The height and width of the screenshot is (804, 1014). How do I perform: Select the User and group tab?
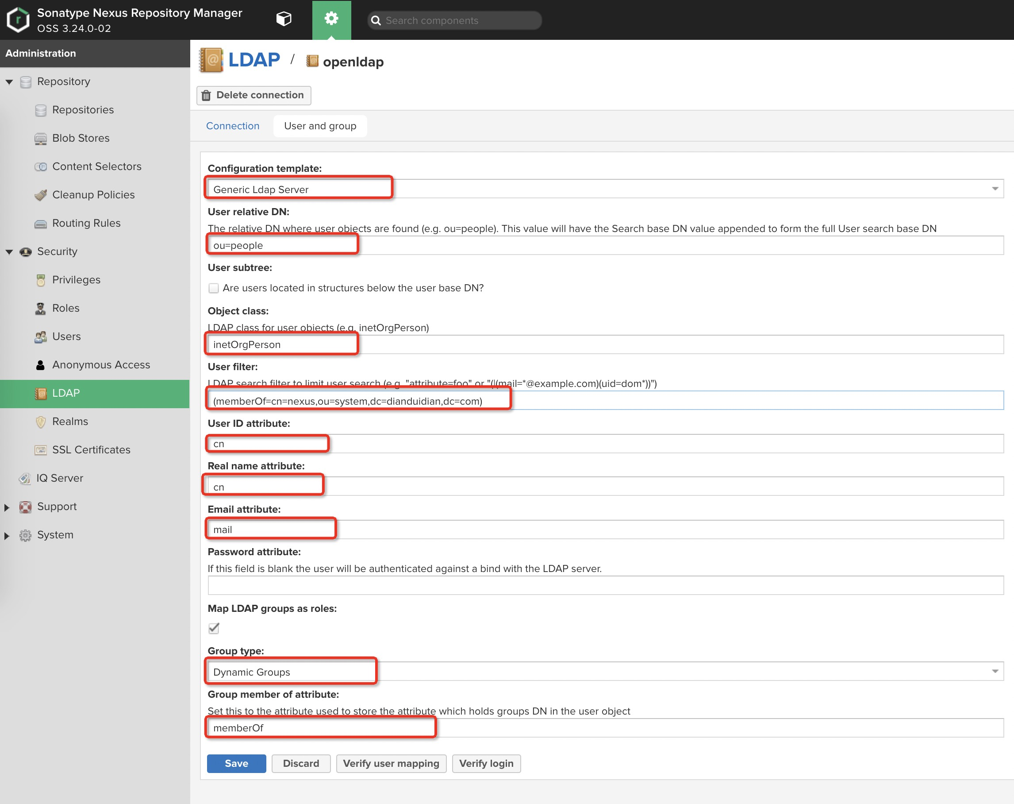click(x=320, y=126)
